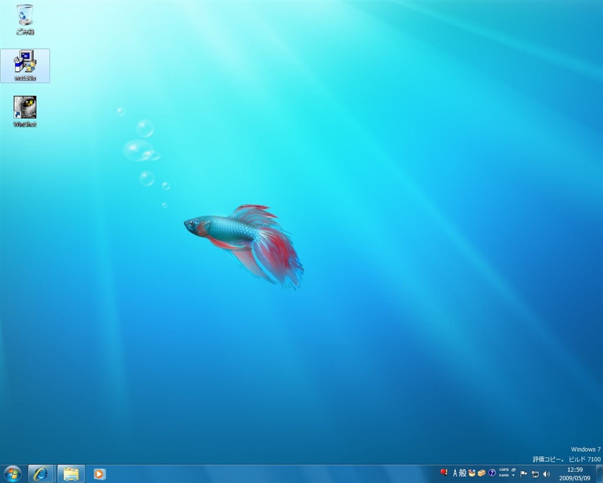Restore the language bar using small window icon
This screenshot has height=483, width=603.
(513, 470)
